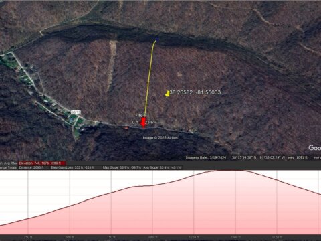Click the Imagery Date 3/19/2024 readout
321x241 pixels.
pos(206,157)
